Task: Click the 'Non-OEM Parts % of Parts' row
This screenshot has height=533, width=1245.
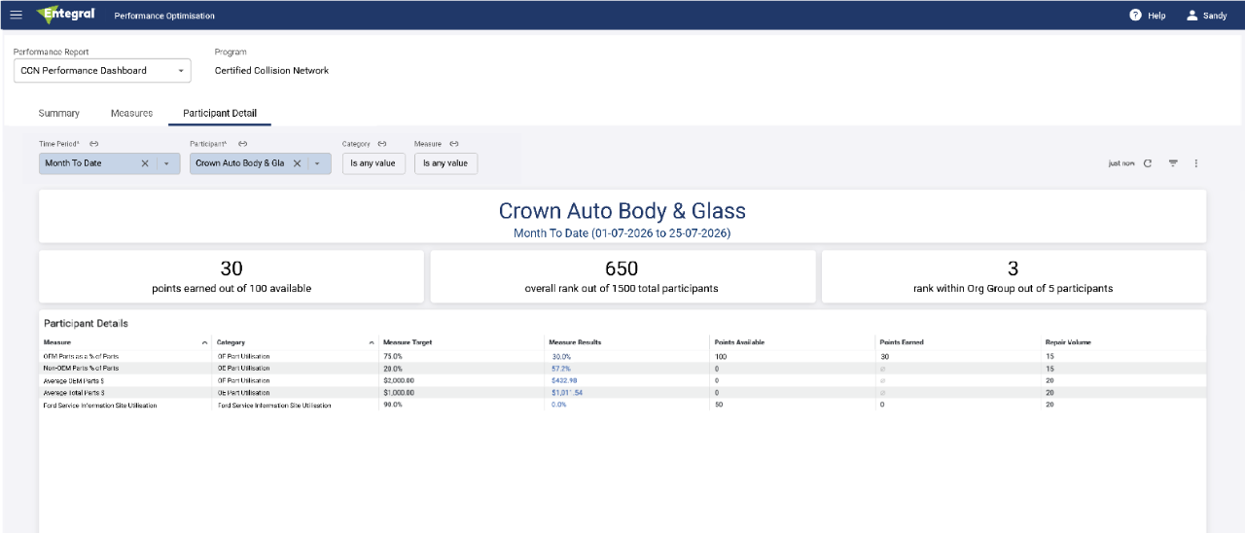Action: (x=622, y=369)
